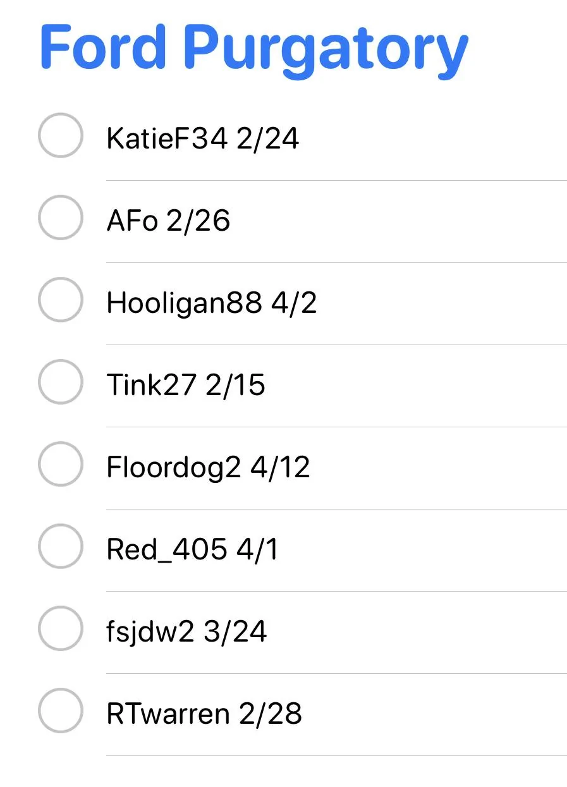
Task: Check the fsjdw2 3/24 completion circle
Action: tap(61, 628)
